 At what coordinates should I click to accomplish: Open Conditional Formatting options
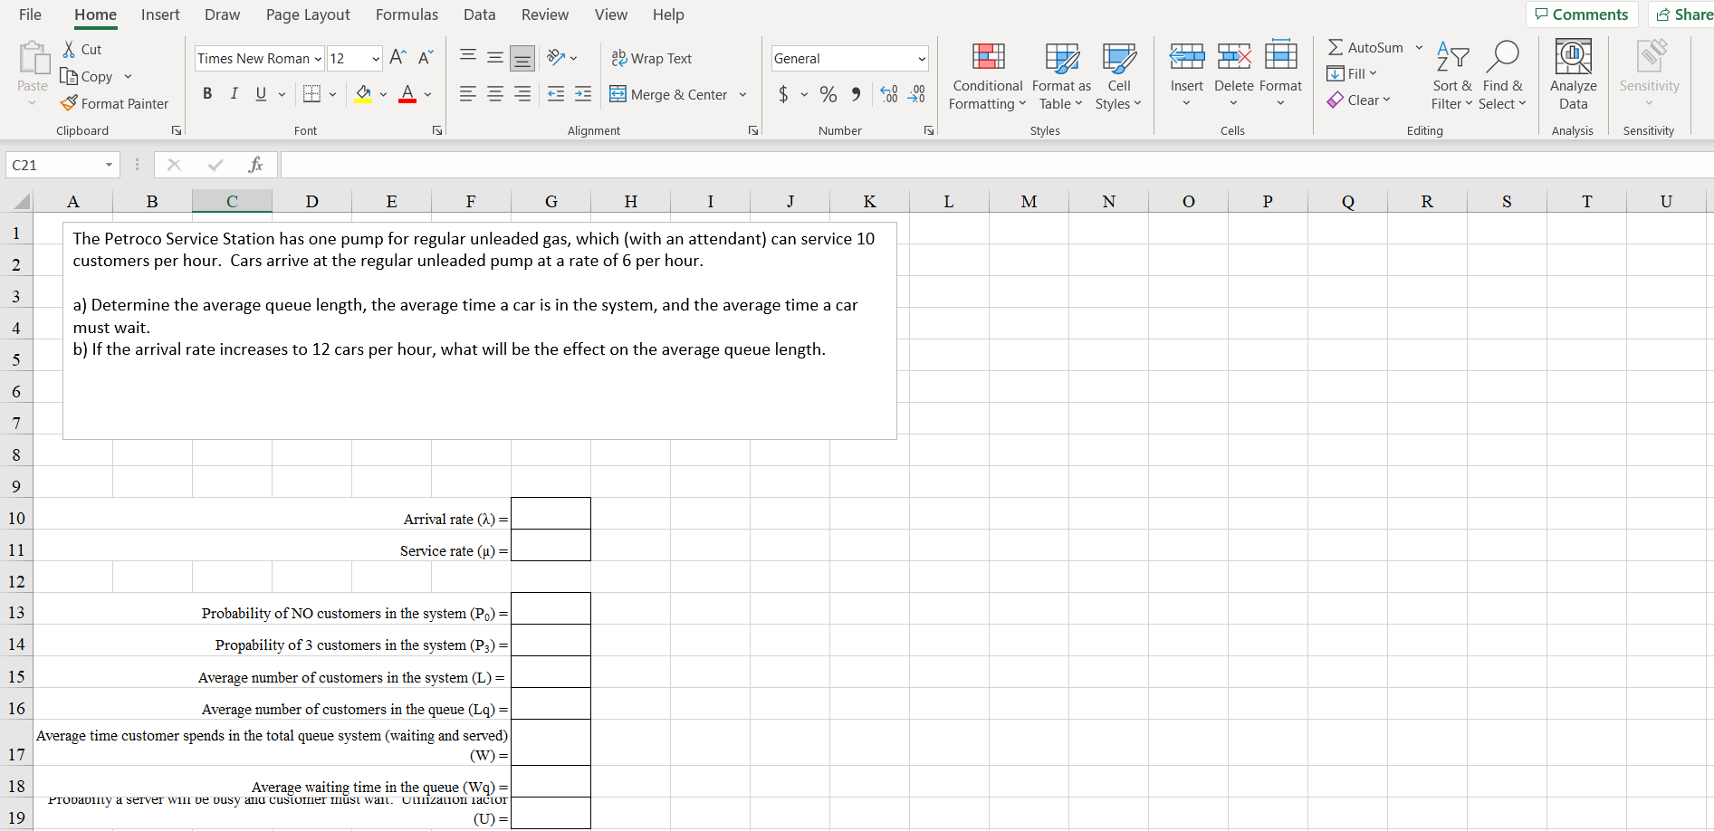point(986,76)
